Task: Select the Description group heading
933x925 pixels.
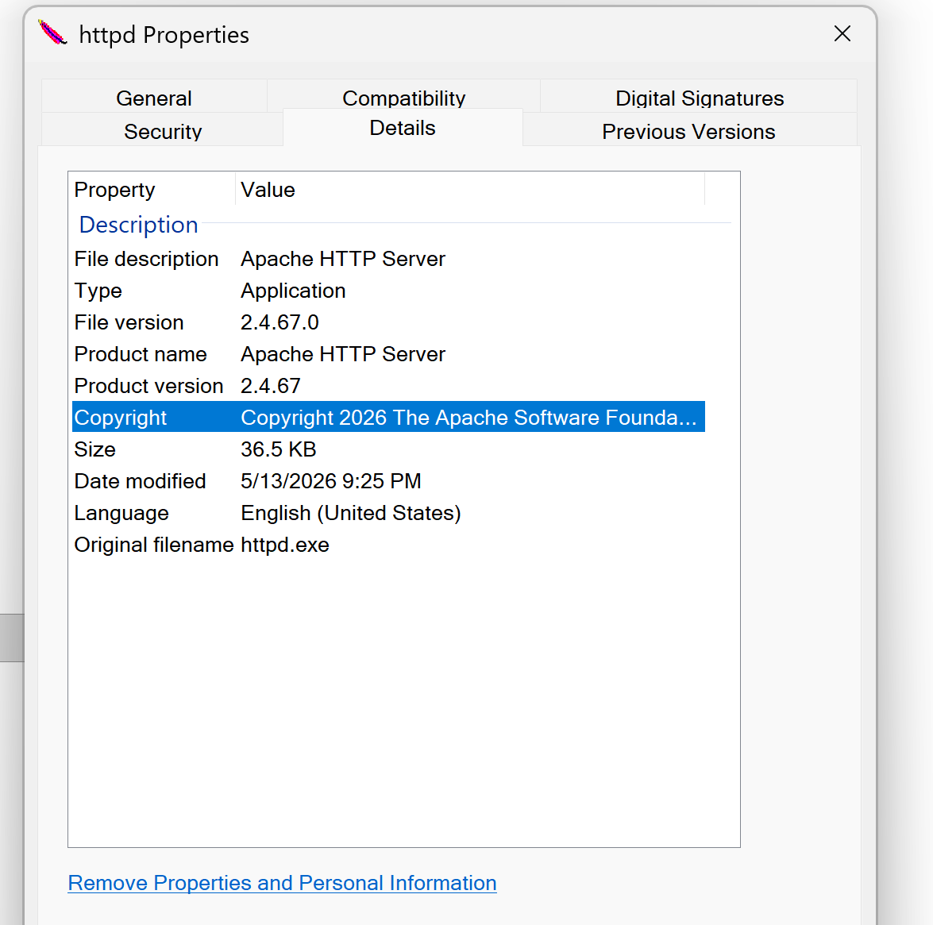Action: pyautogui.click(x=138, y=224)
